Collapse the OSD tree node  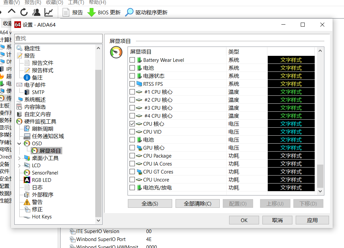coord(19,144)
